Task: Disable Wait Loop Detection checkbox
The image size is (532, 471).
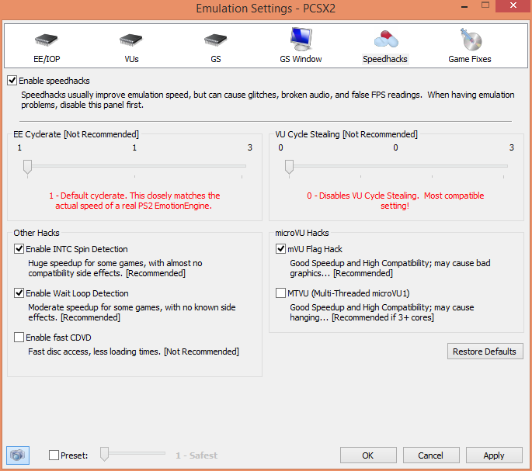Action: pos(19,293)
